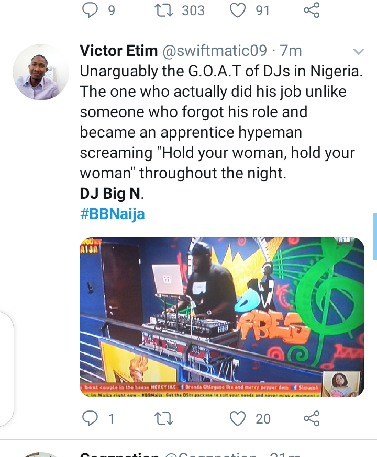Viewport: 377px width, 457px height.
Task: Open the tweet options chevron menu
Action: click(358, 52)
